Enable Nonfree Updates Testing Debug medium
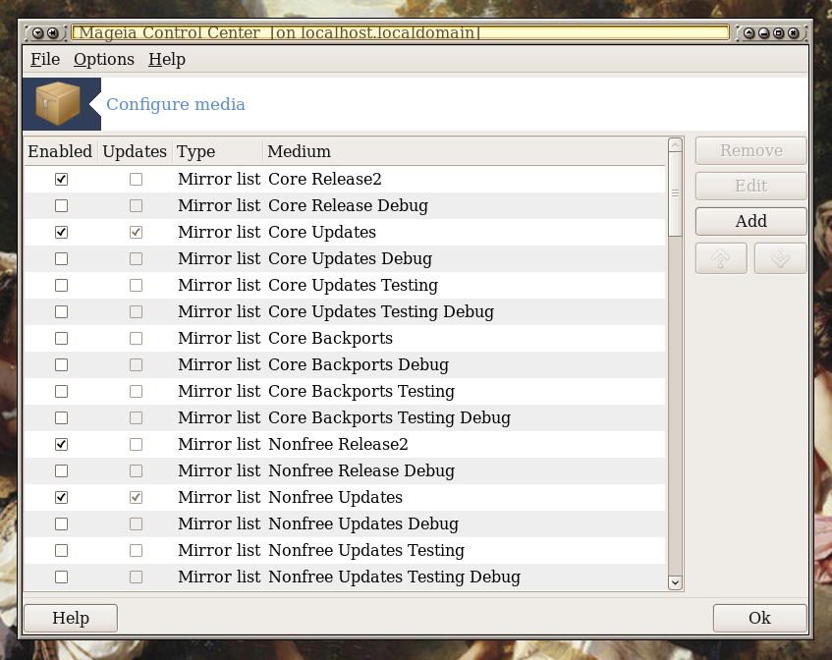 [x=62, y=577]
